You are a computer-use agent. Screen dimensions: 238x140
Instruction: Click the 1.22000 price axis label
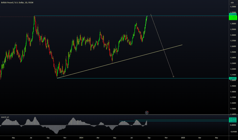click(233, 69)
